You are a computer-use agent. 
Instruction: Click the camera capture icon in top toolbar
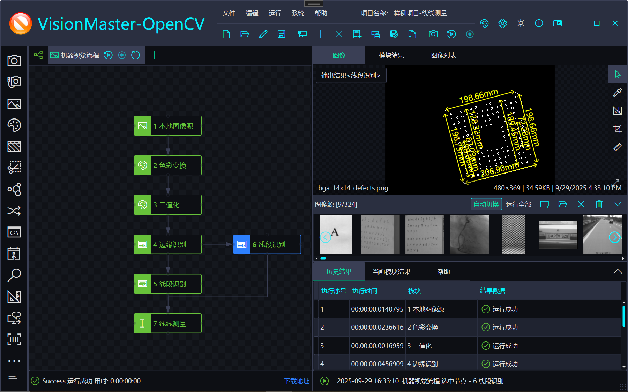point(433,34)
